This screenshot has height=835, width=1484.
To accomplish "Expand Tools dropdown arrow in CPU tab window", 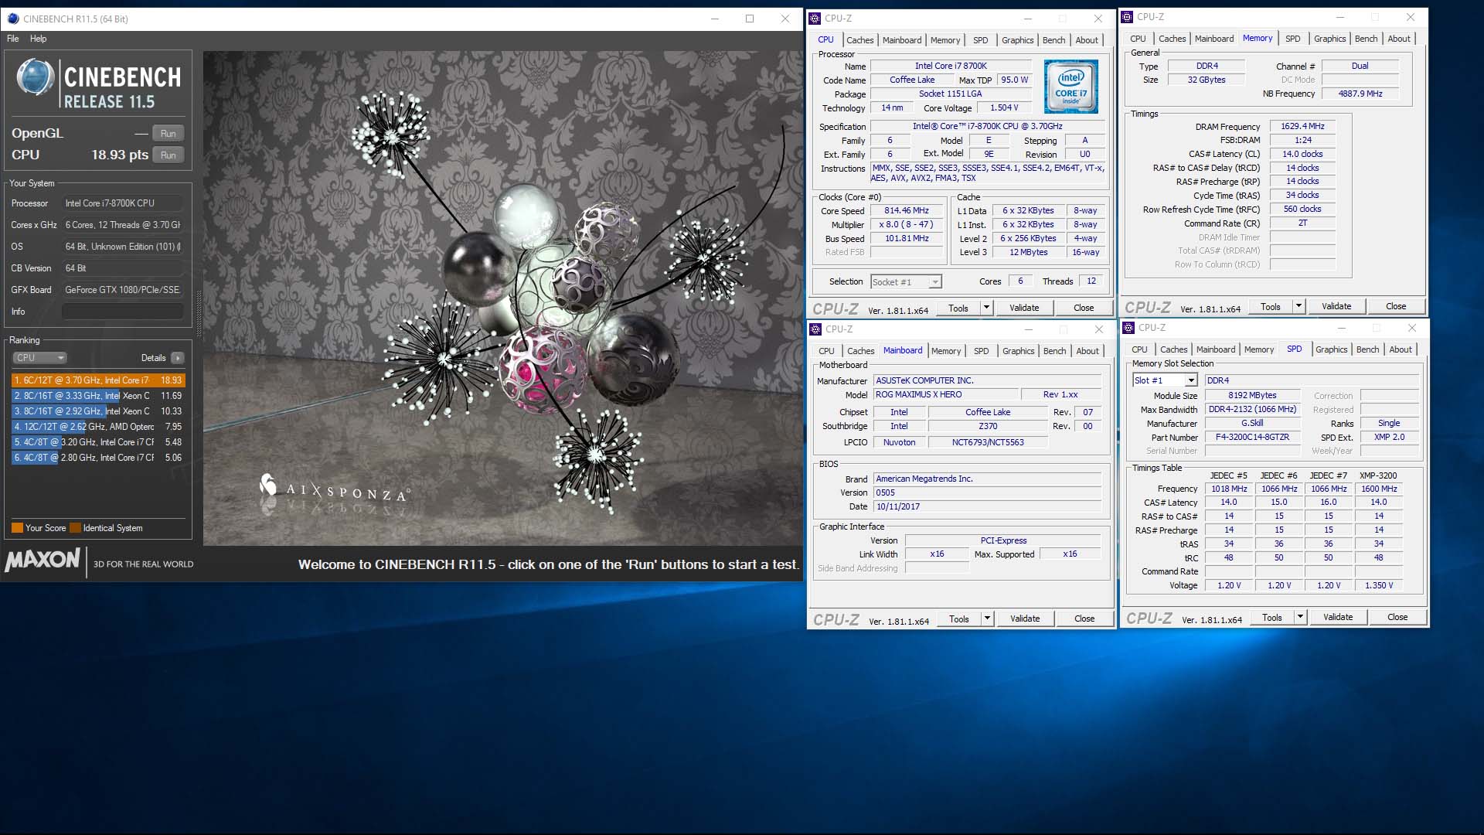I will 986,308.
